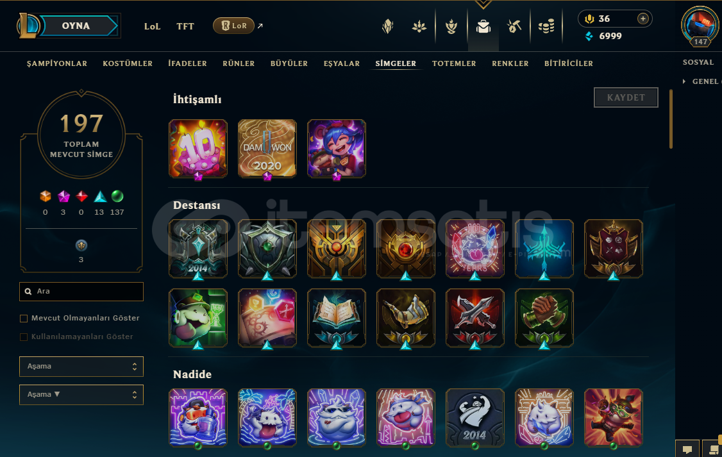Select the 10th anniversary cake icon
The width and height of the screenshot is (722, 457).
(198, 149)
